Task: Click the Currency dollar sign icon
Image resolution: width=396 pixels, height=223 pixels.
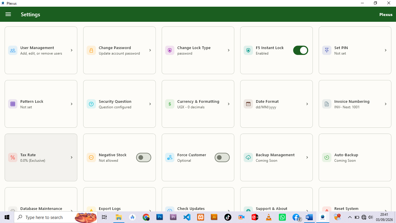Action: (170, 104)
